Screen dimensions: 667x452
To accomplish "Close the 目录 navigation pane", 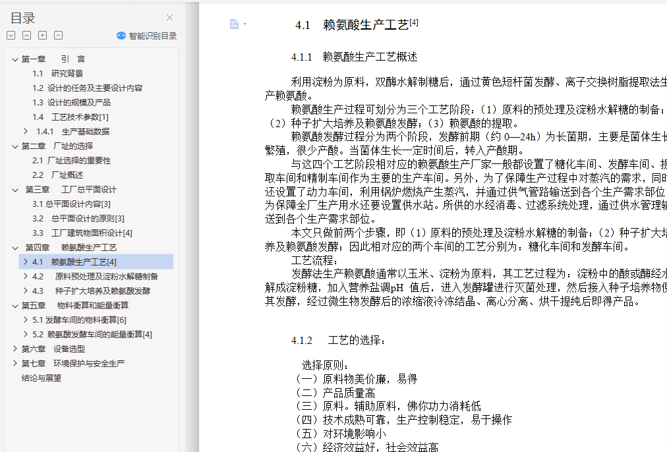I will pyautogui.click(x=170, y=17).
